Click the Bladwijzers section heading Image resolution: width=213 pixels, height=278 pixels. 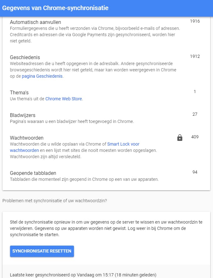(23, 115)
